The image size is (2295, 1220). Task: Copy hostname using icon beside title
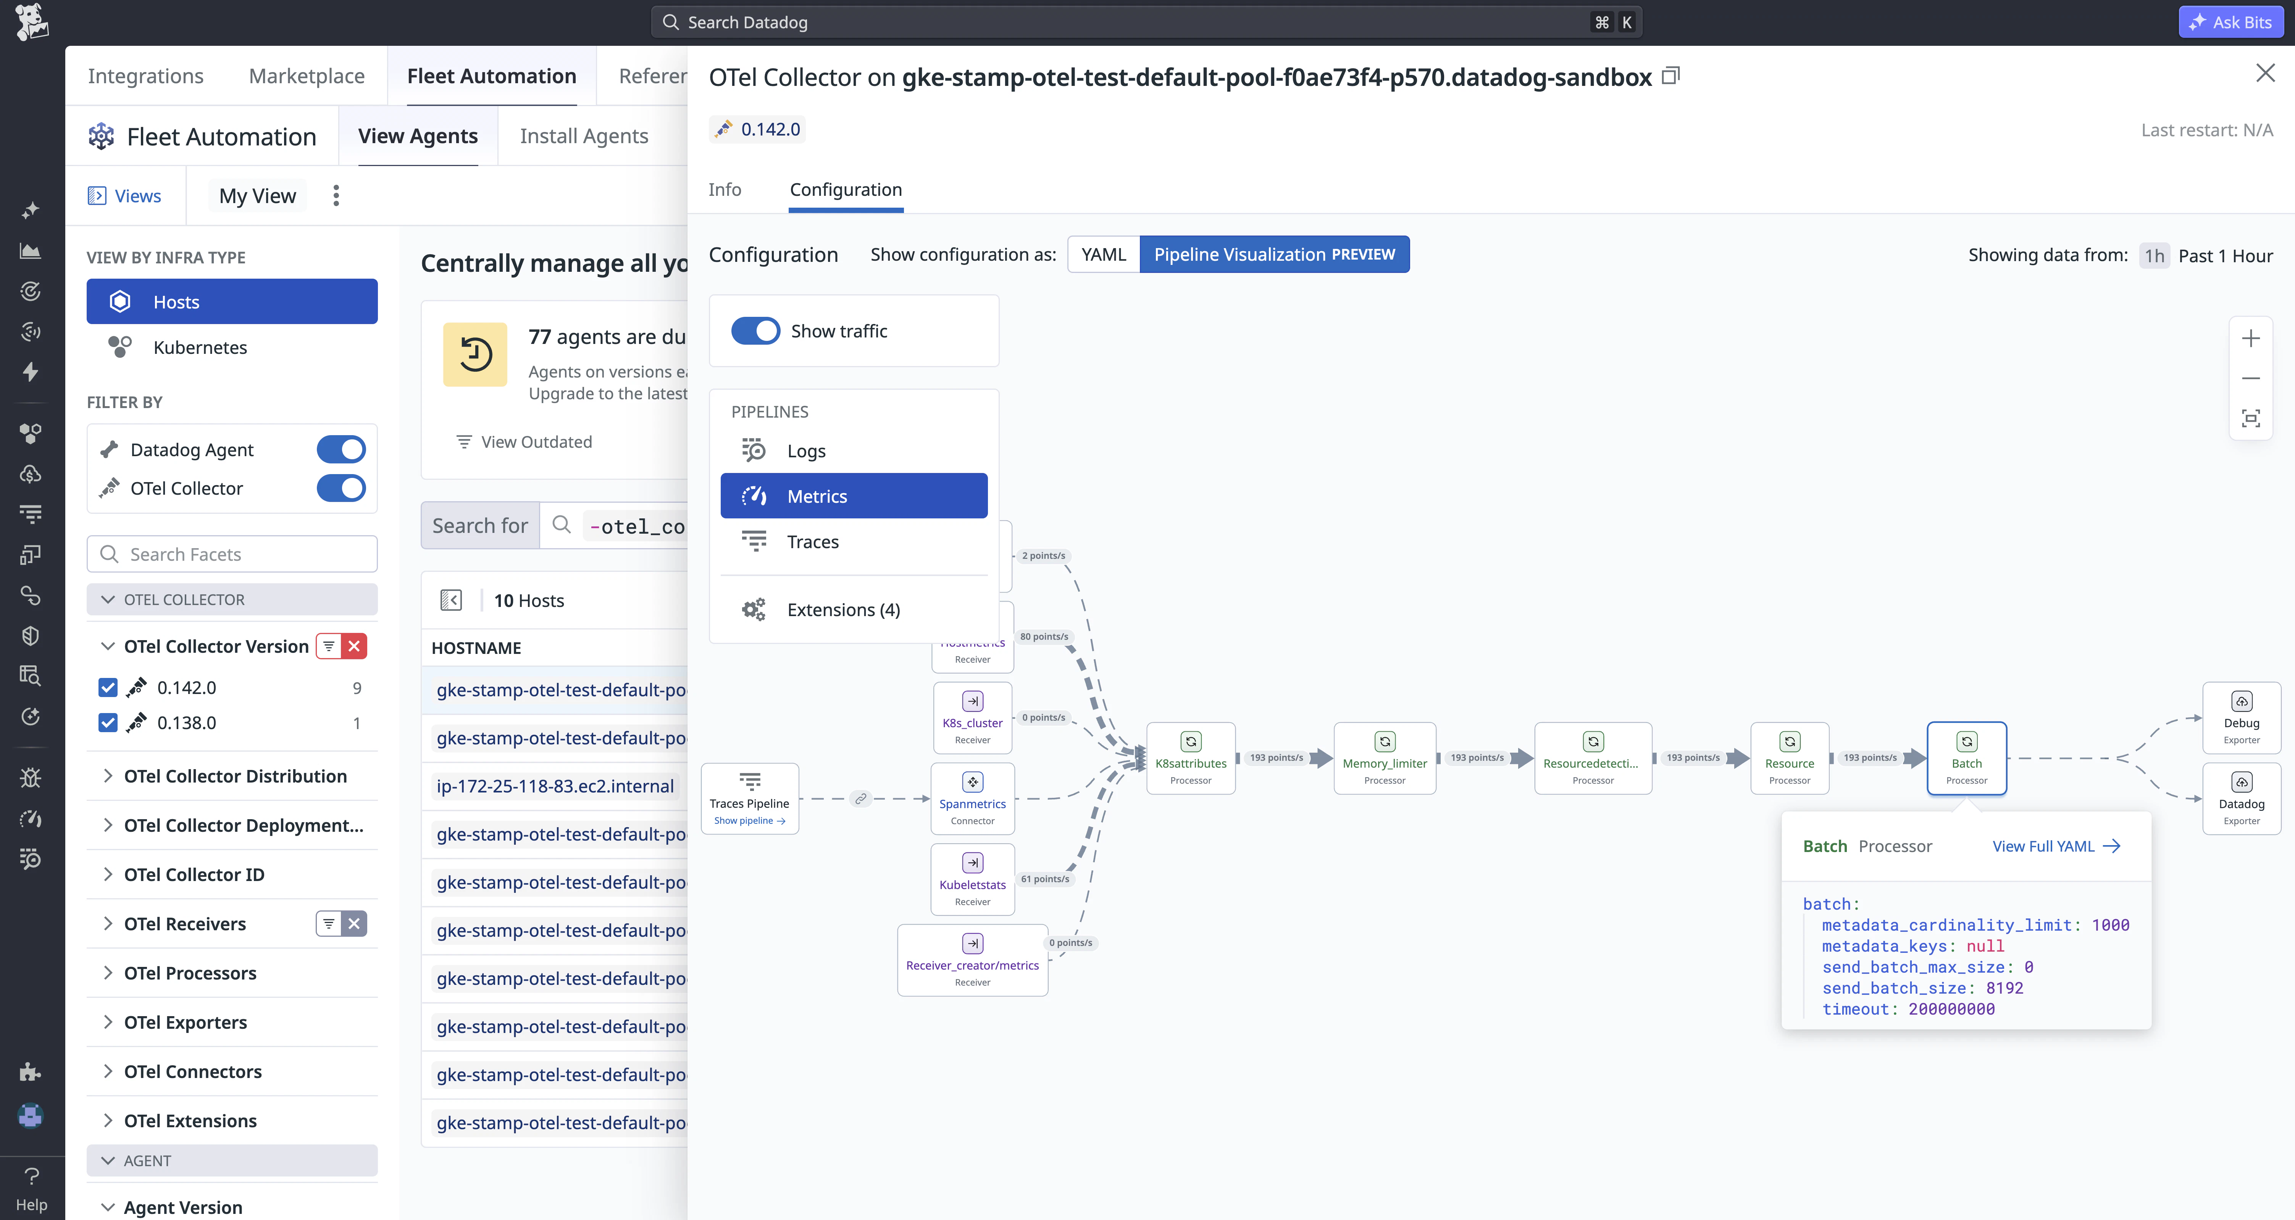pyautogui.click(x=1671, y=76)
